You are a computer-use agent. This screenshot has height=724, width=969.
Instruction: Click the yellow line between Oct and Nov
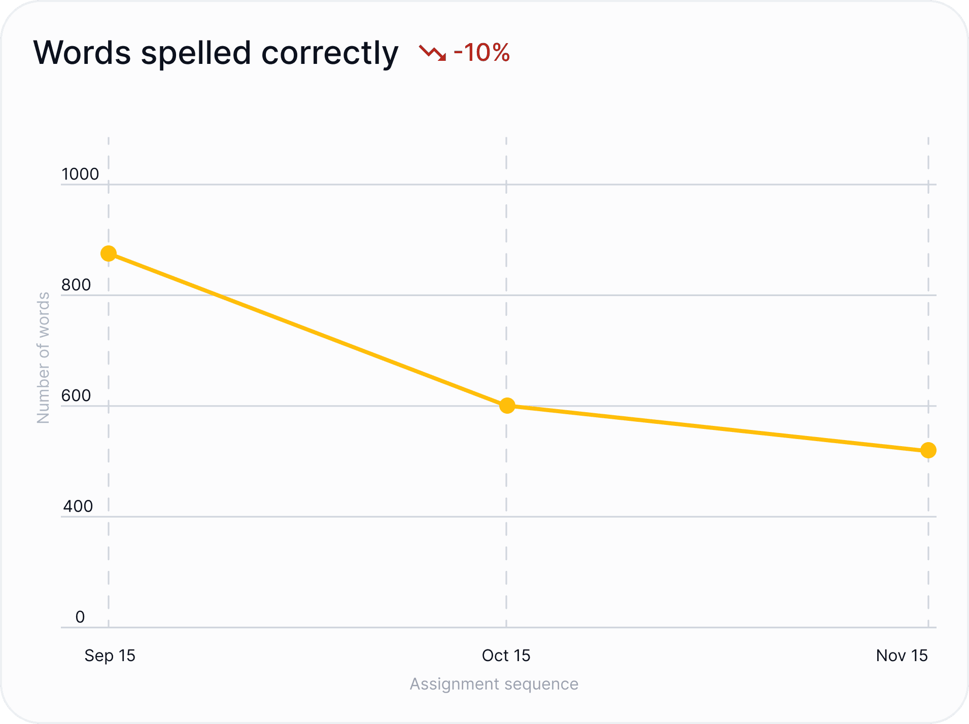tap(717, 428)
